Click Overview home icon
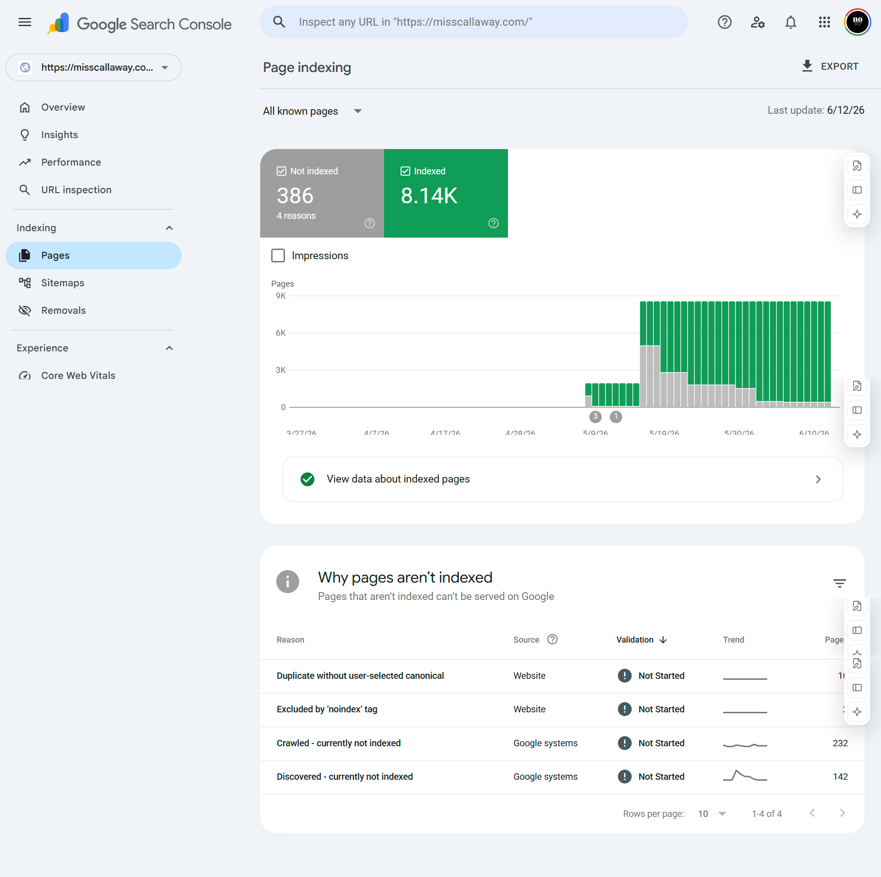The height and width of the screenshot is (877, 881). [25, 107]
